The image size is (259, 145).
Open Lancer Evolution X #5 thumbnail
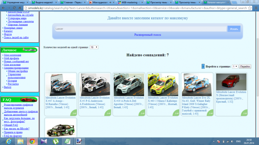(x=95, y=85)
